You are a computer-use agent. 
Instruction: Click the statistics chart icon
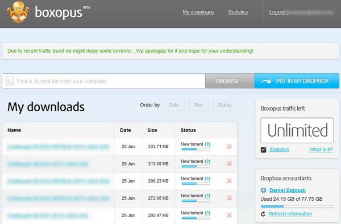pos(263,150)
